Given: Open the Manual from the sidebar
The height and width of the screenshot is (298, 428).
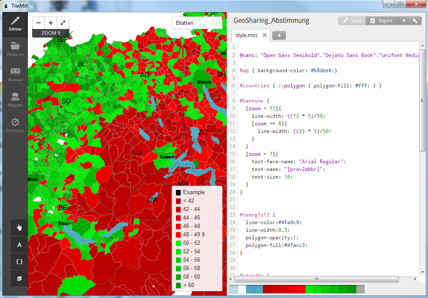Looking at the screenshot, I should 15,74.
